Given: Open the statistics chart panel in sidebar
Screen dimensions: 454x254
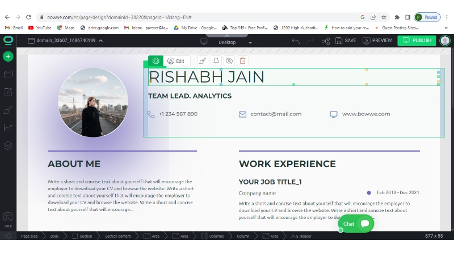Looking at the screenshot, I should tap(8, 128).
